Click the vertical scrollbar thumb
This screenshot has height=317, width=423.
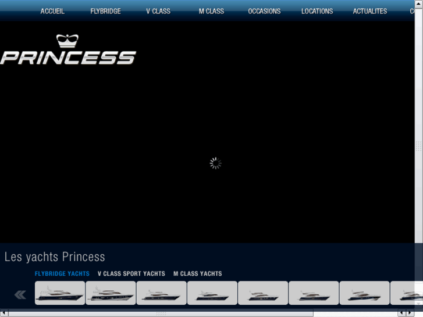click(x=419, y=147)
